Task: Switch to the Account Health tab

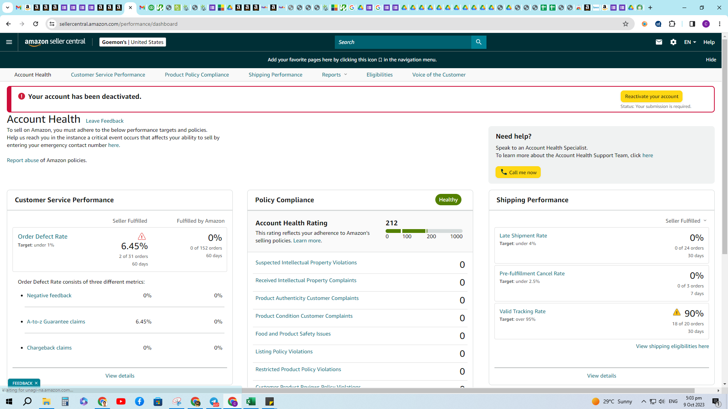Action: click(x=33, y=75)
